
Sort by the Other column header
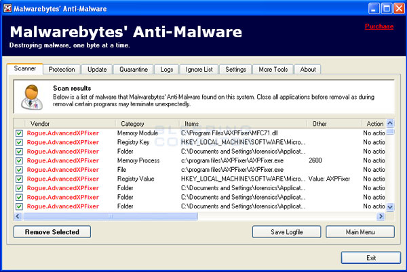click(x=334, y=124)
